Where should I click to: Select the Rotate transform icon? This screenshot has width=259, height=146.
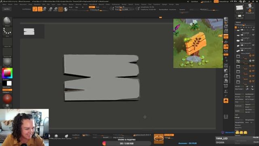(x=56, y=9)
